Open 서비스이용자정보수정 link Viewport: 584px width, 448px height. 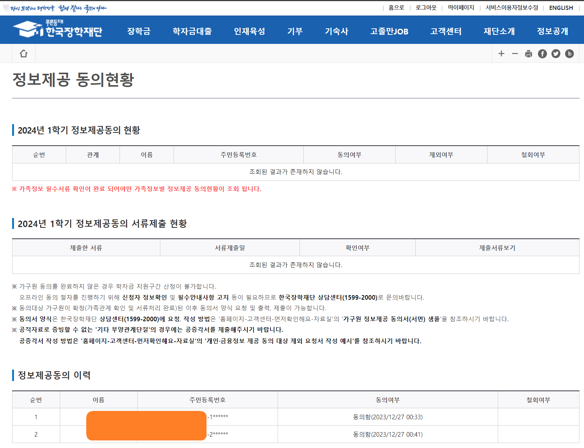click(x=512, y=8)
